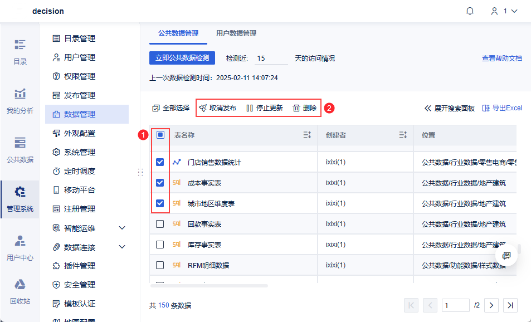The height and width of the screenshot is (322, 531).
Task: Click the notification bell icon
Action: pos(470,11)
